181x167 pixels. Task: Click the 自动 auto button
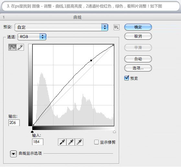tap(138, 59)
